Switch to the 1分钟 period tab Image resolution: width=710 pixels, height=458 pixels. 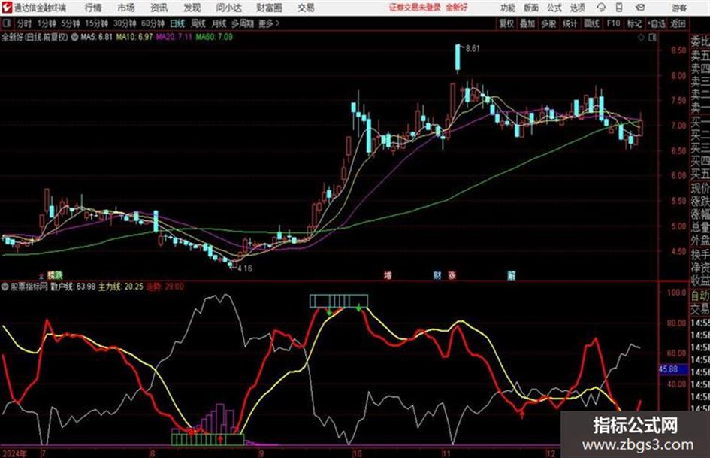coord(47,23)
